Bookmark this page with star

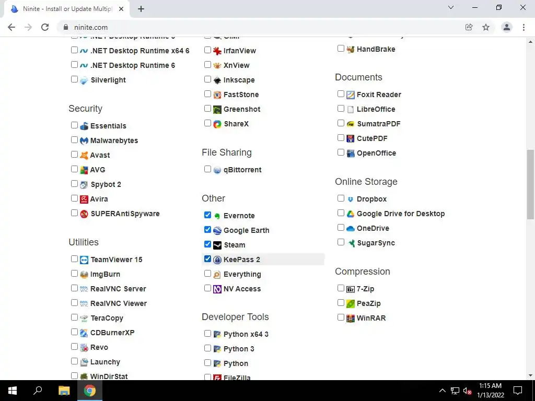pos(486,27)
